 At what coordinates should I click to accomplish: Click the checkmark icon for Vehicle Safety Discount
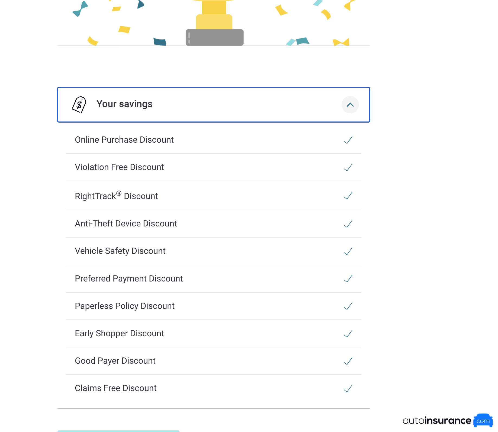pyautogui.click(x=348, y=251)
